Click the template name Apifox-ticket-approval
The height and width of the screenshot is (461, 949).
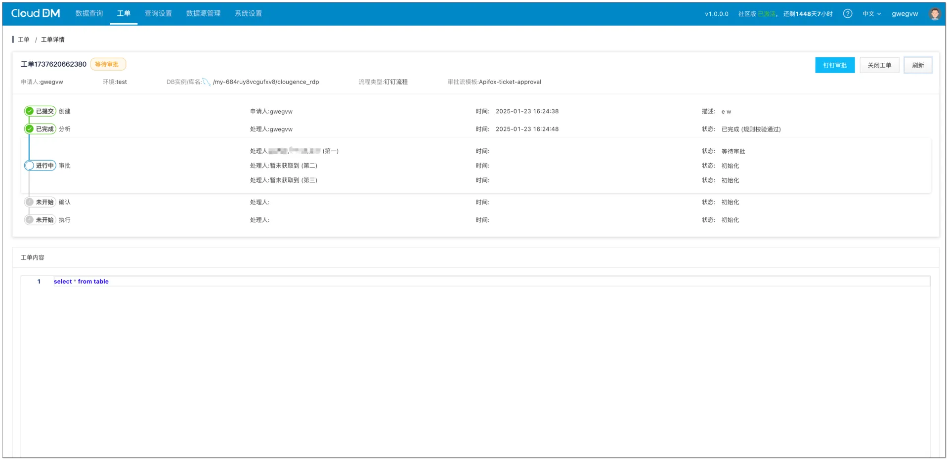coord(510,82)
